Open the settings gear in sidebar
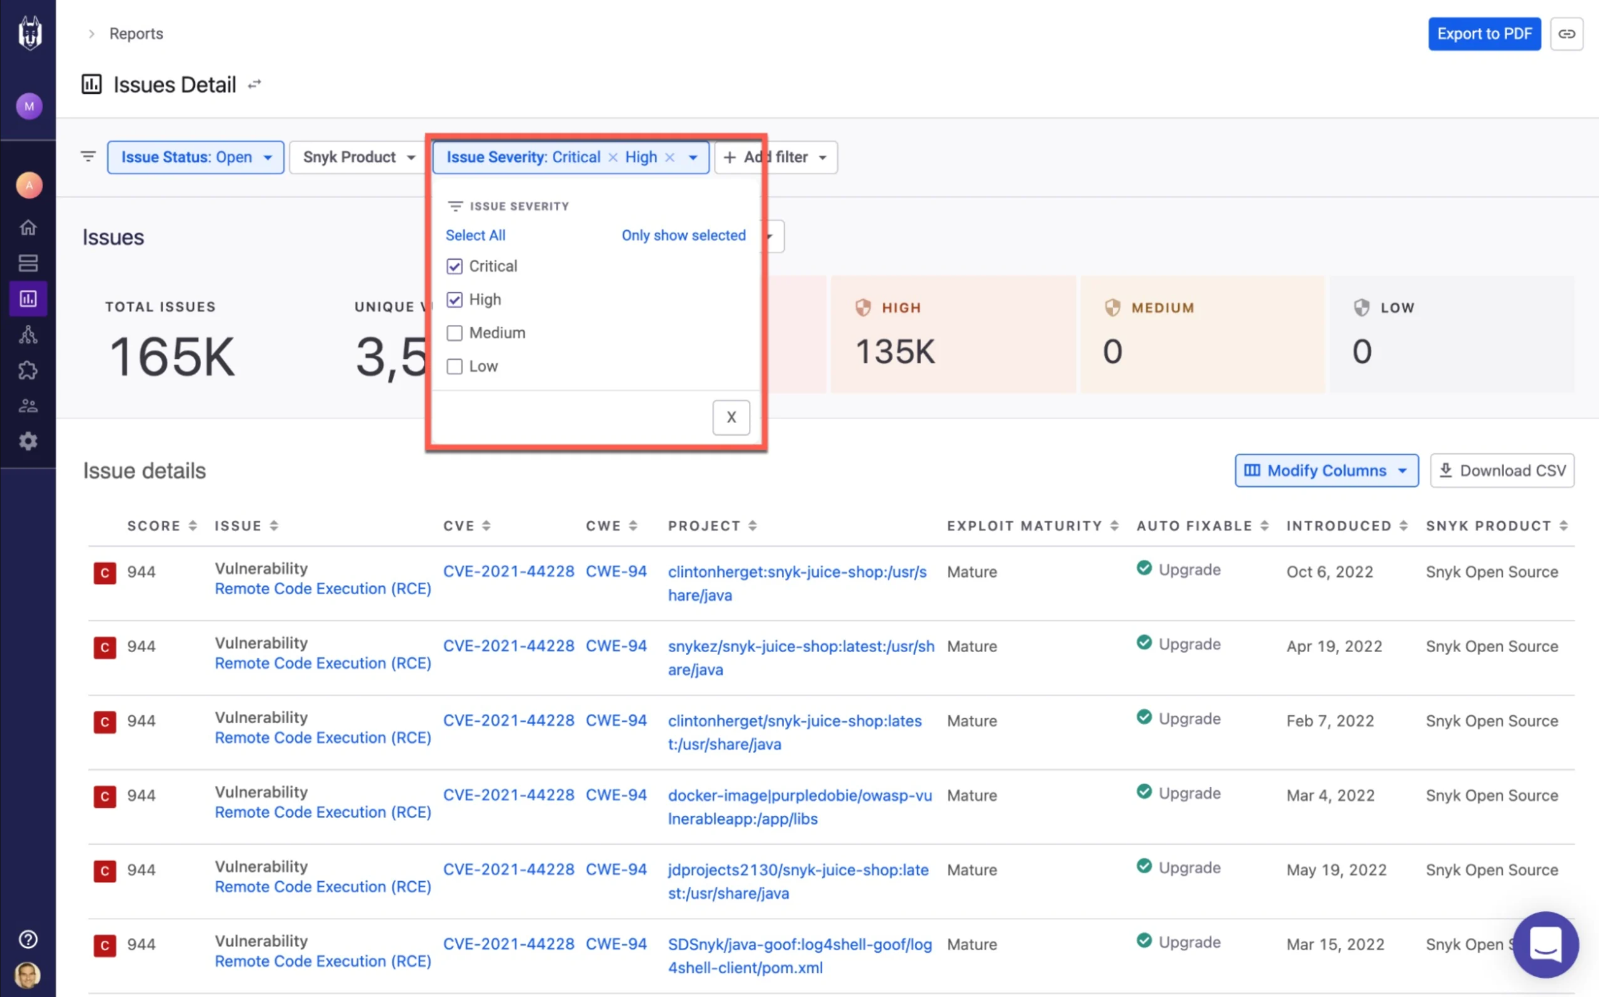Viewport: 1599px width, 997px height. click(x=28, y=441)
